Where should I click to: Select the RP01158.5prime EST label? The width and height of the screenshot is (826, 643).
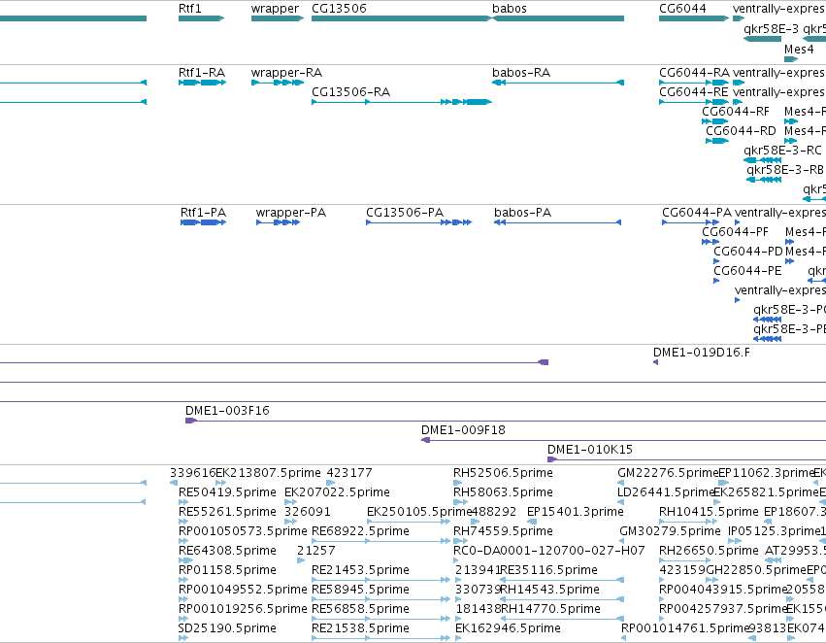(227, 571)
